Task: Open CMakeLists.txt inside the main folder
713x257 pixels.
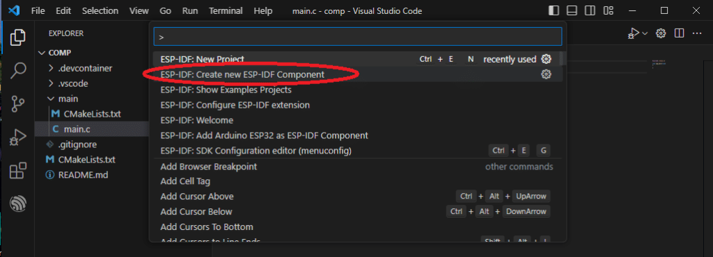Action: tap(92, 114)
